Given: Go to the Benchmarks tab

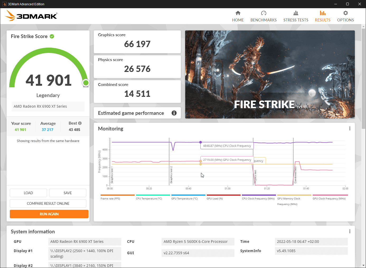Looking at the screenshot, I should [264, 16].
